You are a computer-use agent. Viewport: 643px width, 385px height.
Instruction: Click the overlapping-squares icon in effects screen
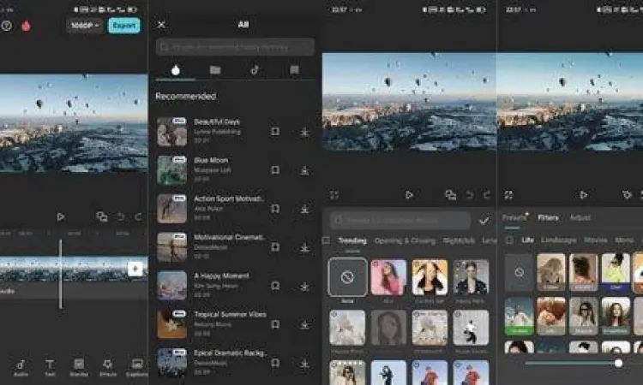click(451, 195)
